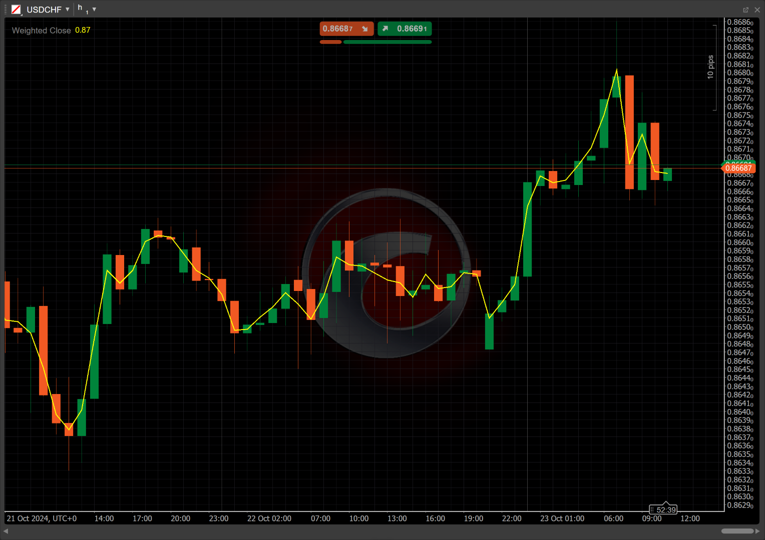The height and width of the screenshot is (540, 765).
Task: Click the 21 Oct 2024, UTC+0 time label
Action: (x=42, y=518)
